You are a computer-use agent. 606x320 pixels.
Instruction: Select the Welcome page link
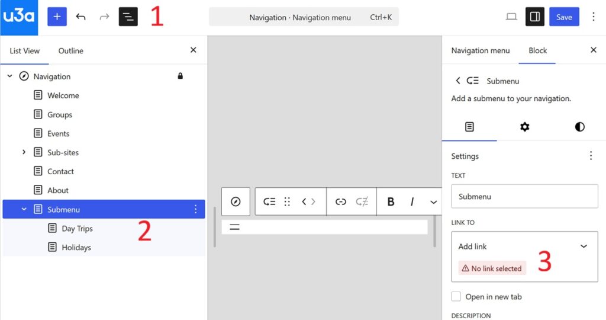(x=63, y=95)
